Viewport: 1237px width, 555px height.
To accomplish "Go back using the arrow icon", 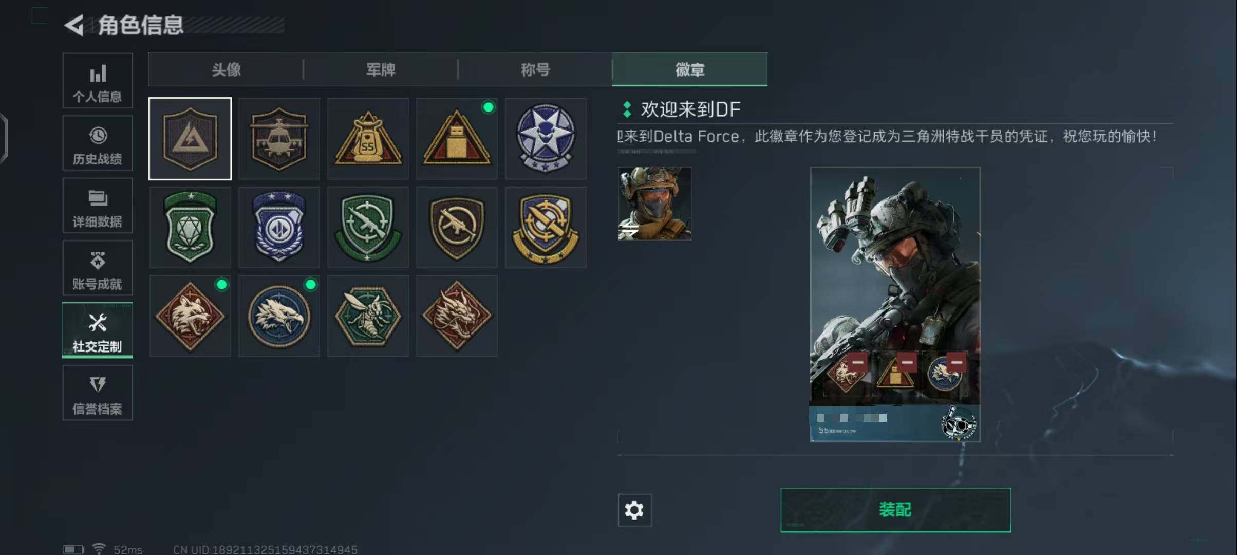I will (x=74, y=25).
